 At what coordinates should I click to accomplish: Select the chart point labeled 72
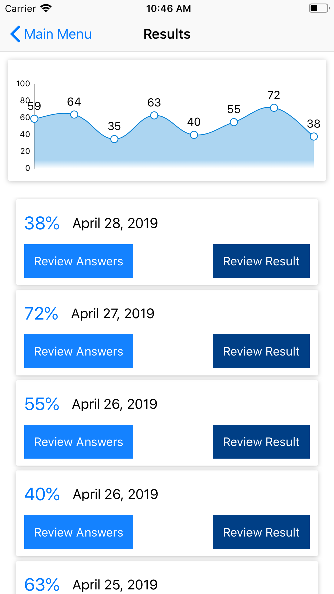[x=274, y=108]
